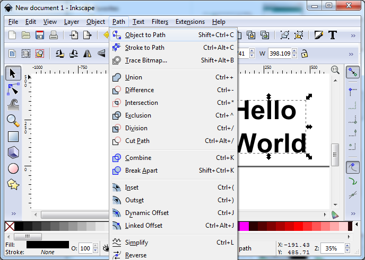Click the zoom 35% input field
Viewport: 365px width, 260px height.
332,248
